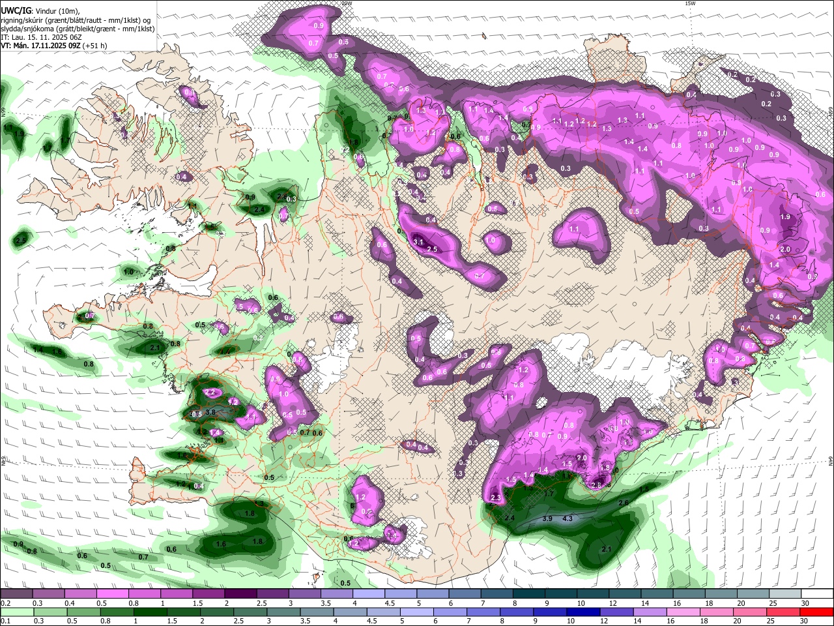
Task: Click the dark greyish-purple 0.2–0.3 snow legend swatch
Action: [x=16, y=594]
